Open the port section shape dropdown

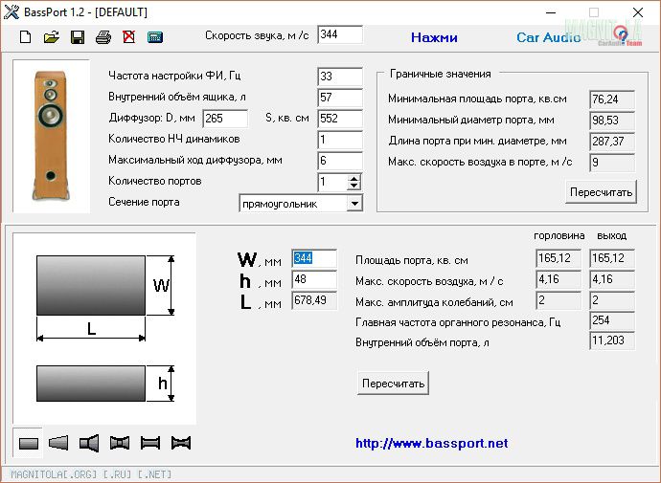click(x=355, y=204)
